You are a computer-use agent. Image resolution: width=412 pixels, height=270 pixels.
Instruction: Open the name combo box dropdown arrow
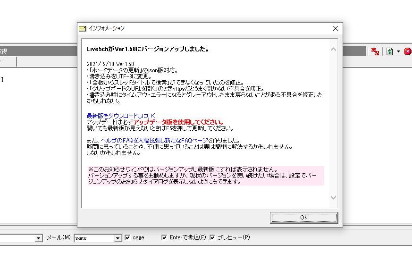click(39, 238)
